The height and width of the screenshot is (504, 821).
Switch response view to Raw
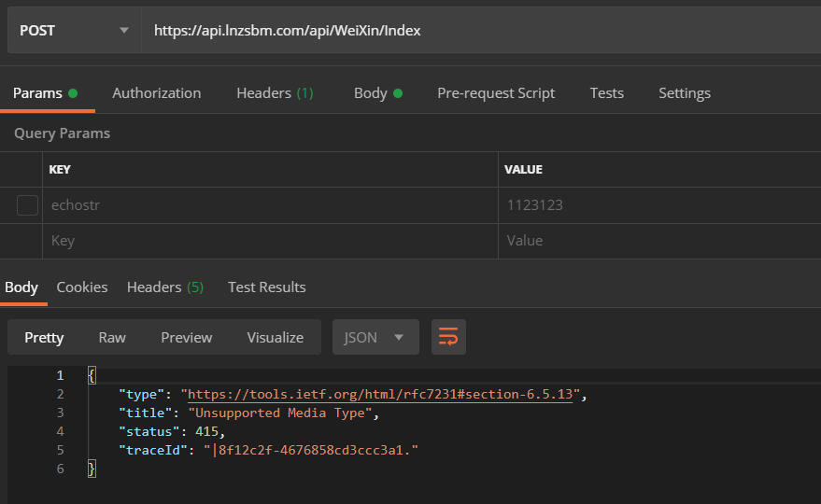(x=112, y=338)
